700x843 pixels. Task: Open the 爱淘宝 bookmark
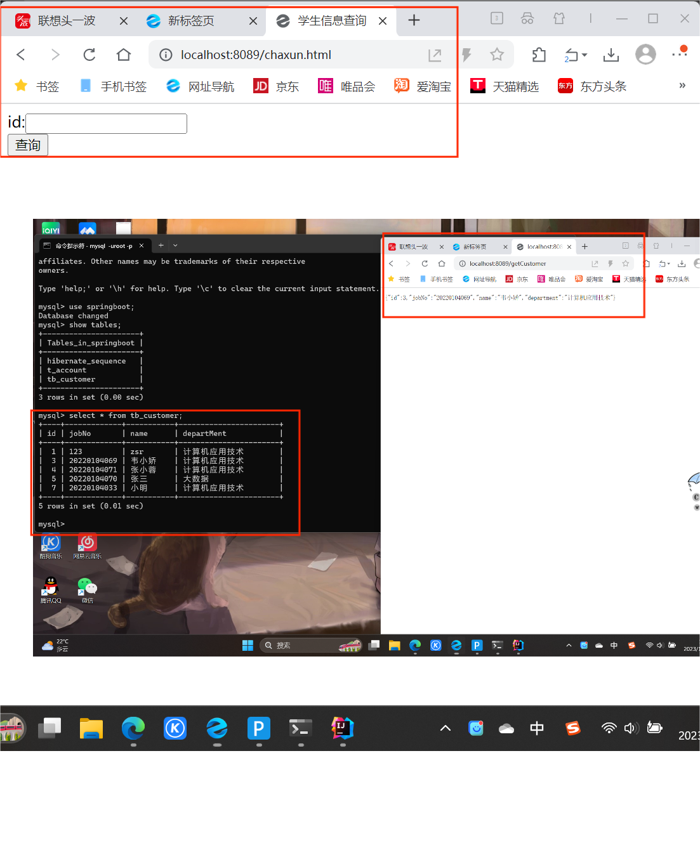click(x=423, y=86)
